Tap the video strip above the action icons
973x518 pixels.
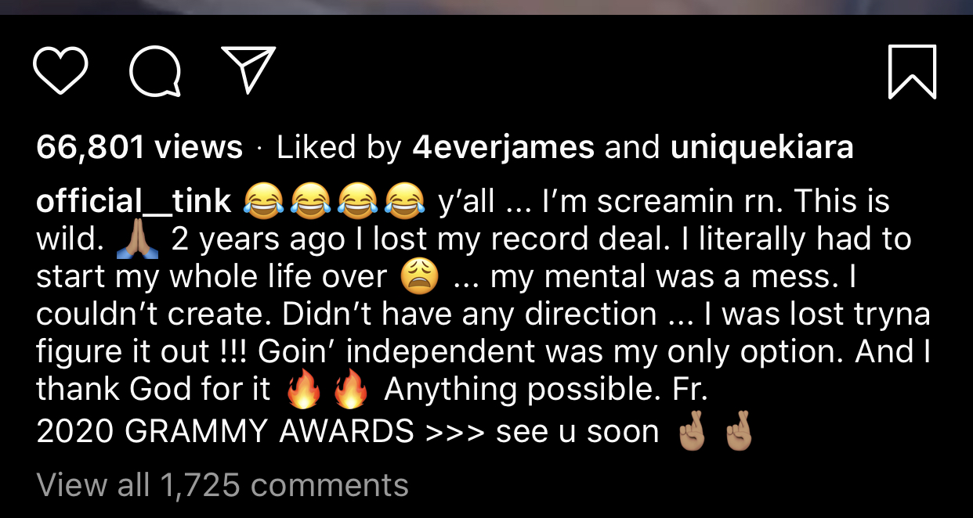click(x=486, y=7)
